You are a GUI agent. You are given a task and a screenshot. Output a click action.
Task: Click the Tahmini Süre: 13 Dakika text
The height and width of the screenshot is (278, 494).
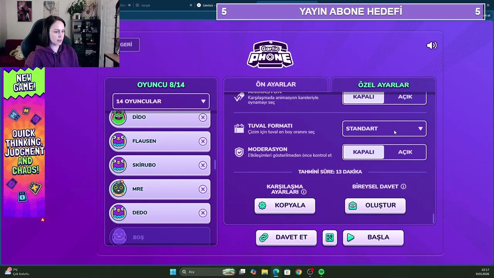coord(330,172)
